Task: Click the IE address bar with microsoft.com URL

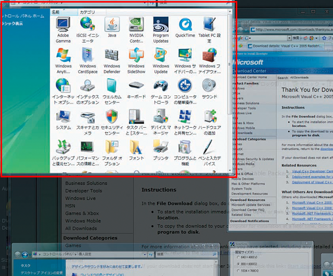Action: pos(291,30)
